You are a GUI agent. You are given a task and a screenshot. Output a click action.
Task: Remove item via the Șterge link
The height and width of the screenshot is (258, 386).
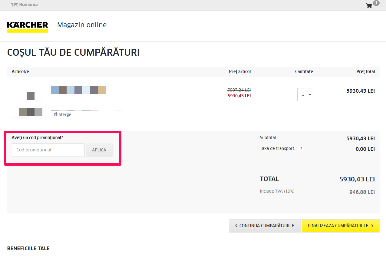[65, 114]
